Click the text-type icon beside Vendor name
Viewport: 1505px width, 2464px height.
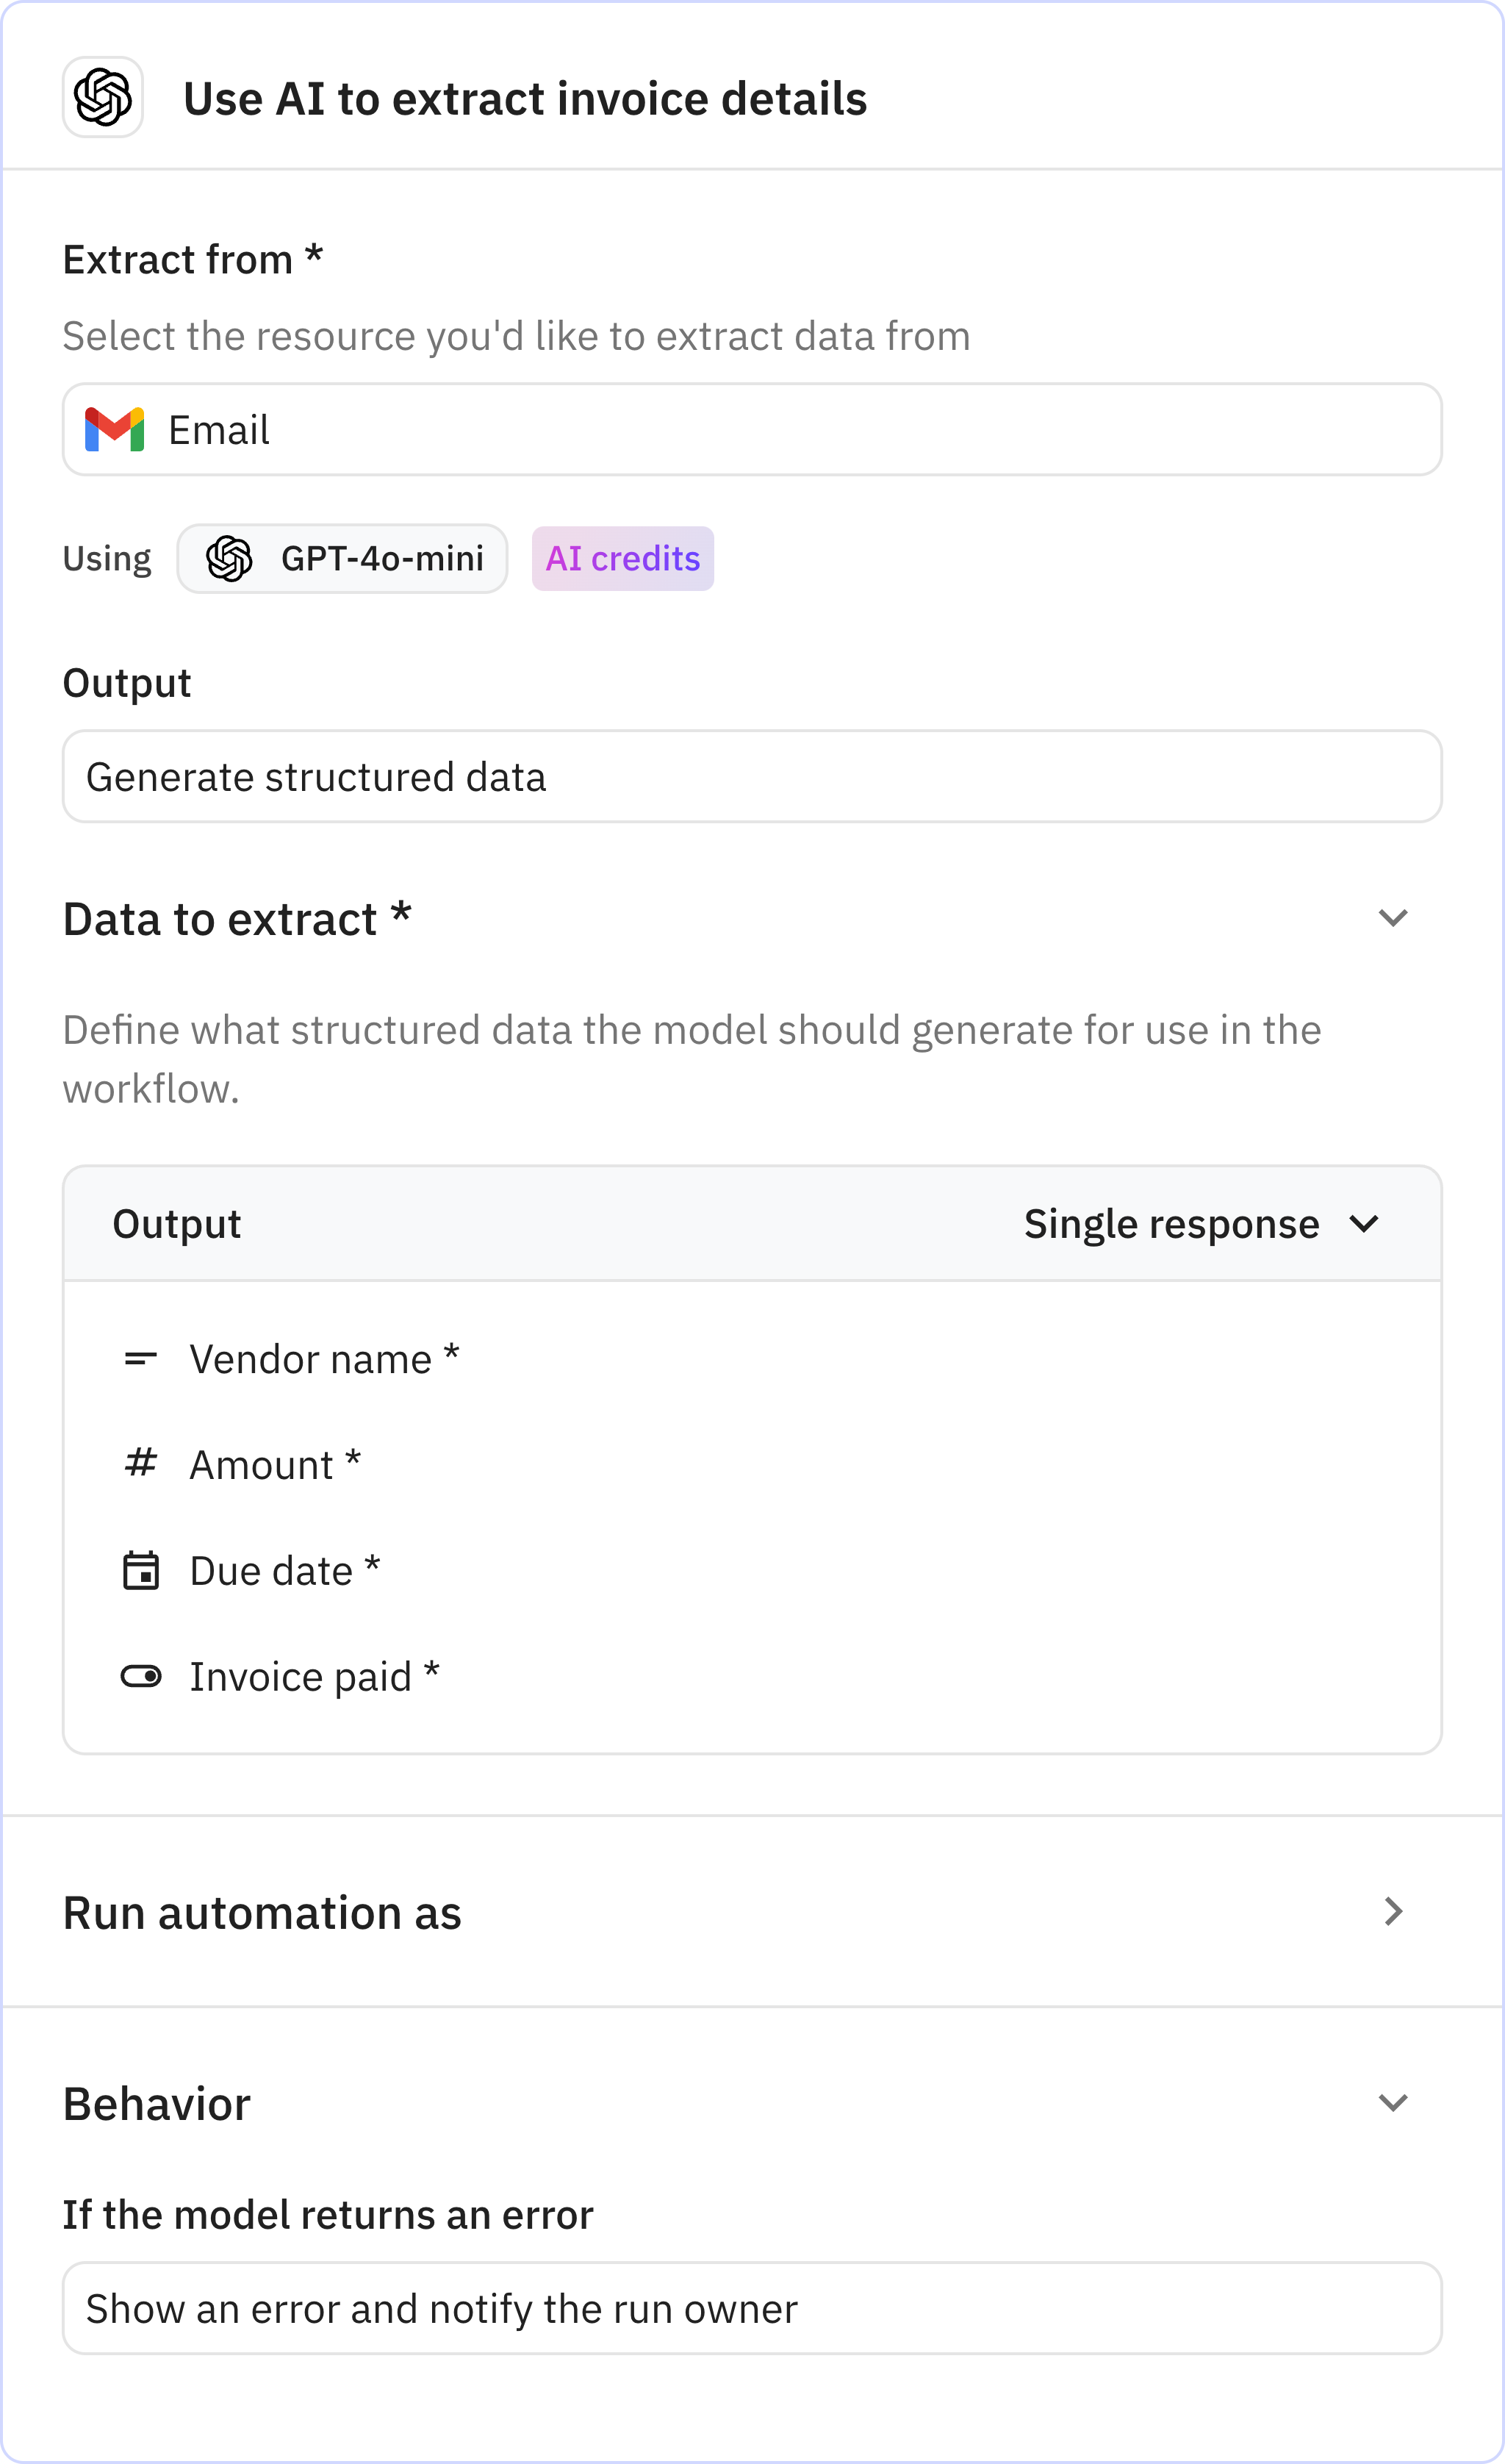pos(141,1358)
